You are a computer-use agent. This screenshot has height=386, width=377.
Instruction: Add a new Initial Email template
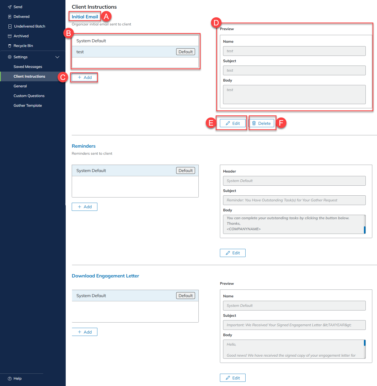(x=85, y=77)
